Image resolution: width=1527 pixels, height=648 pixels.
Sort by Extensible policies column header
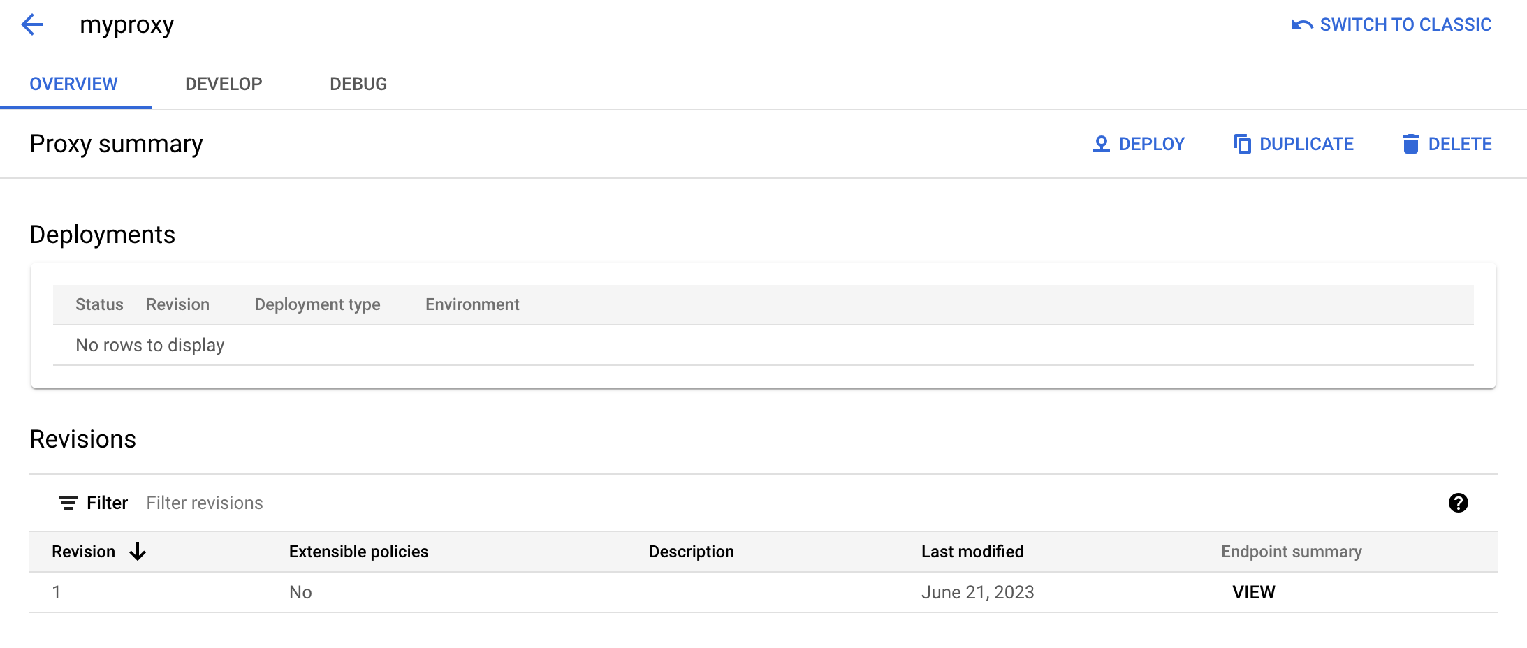pos(358,551)
